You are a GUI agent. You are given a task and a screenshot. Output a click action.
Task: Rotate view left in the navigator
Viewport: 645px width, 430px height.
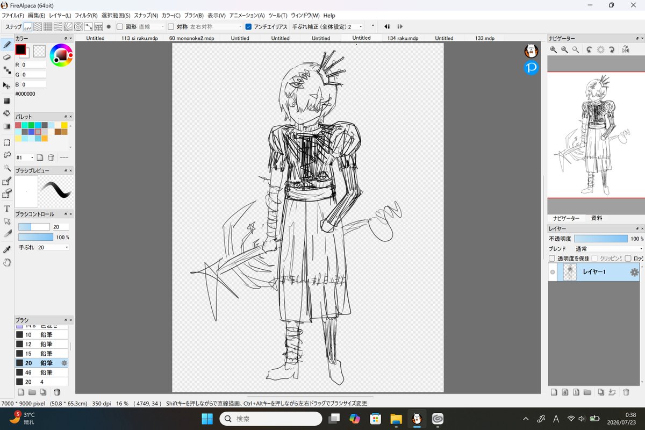(589, 49)
